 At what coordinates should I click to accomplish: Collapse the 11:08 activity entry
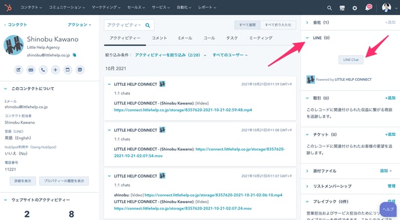(109, 130)
